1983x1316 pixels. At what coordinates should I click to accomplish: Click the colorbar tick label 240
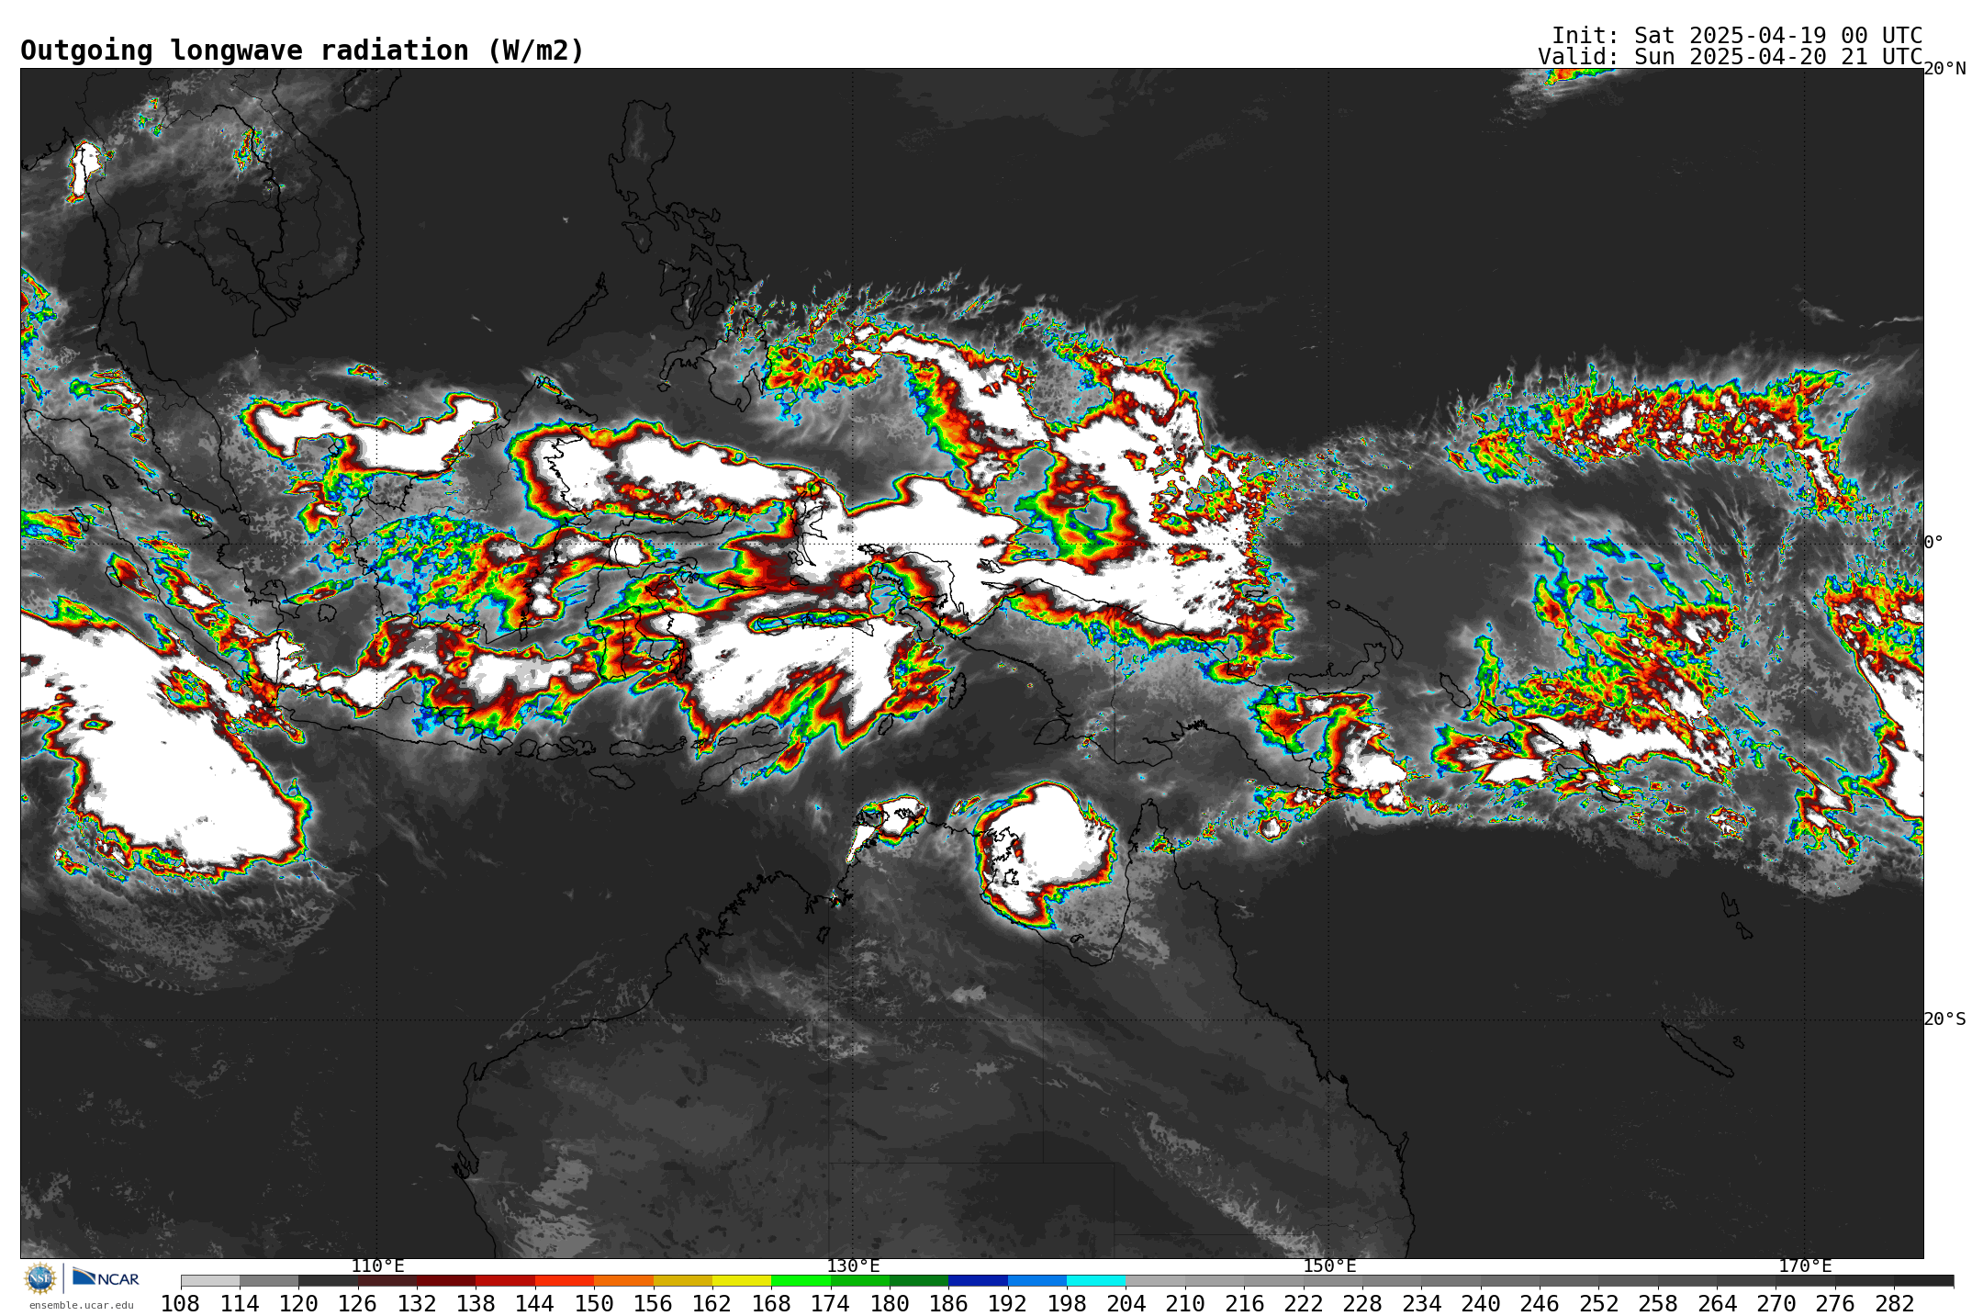(1481, 1303)
